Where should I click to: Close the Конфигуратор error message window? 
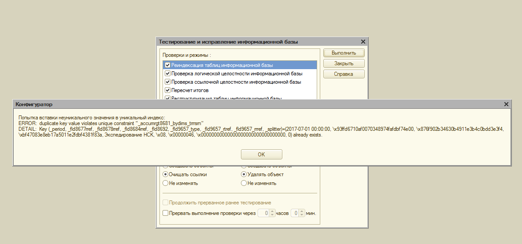(506, 104)
